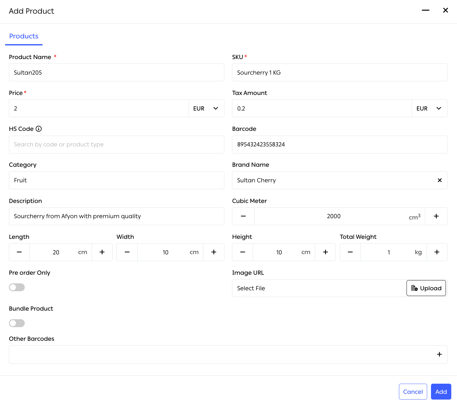Viewport: 457px width, 404px height.
Task: Open the HS Code info tooltip icon
Action: coord(39,129)
